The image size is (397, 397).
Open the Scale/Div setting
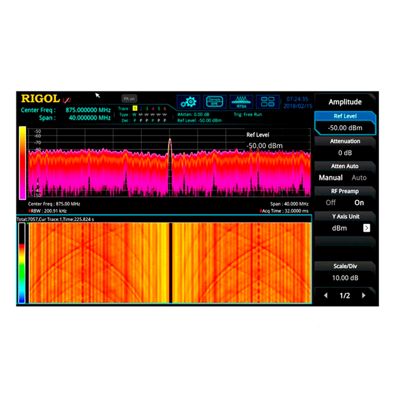(345, 273)
